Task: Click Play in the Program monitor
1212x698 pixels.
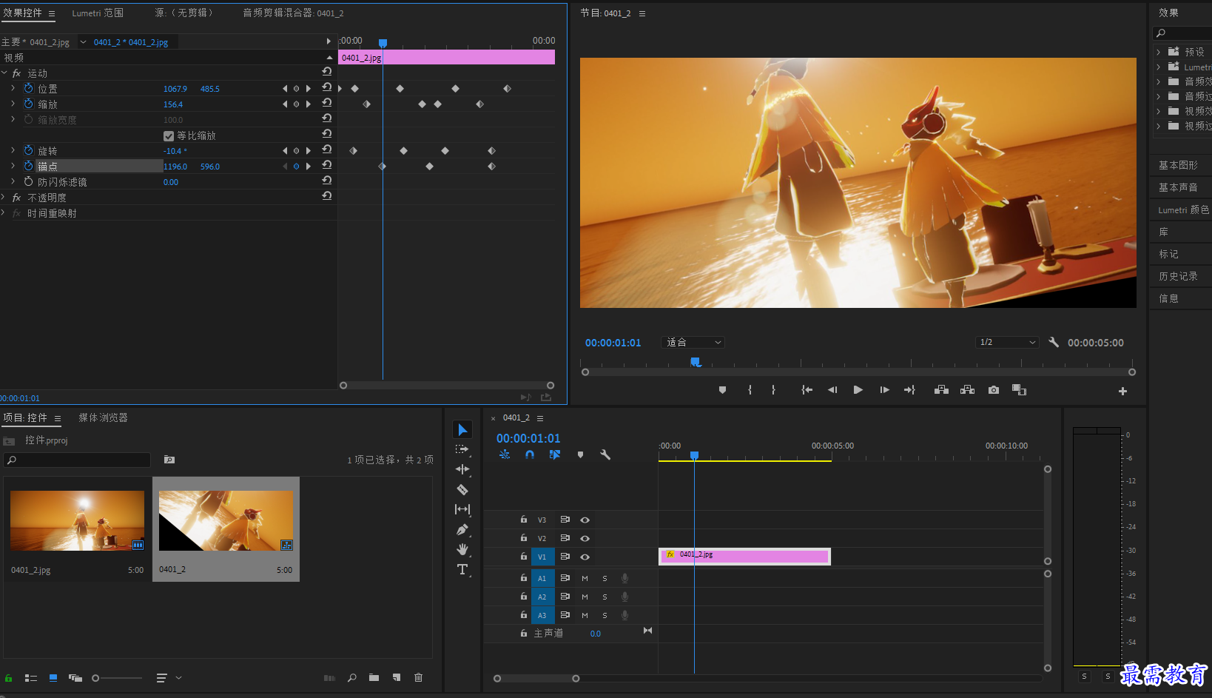Action: [x=858, y=390]
